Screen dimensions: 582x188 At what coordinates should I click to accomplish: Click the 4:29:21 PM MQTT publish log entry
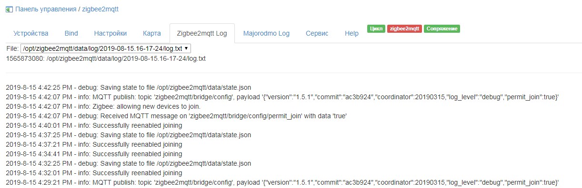(282, 182)
